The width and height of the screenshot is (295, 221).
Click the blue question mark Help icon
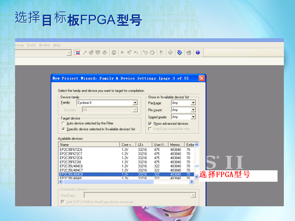coord(198,53)
